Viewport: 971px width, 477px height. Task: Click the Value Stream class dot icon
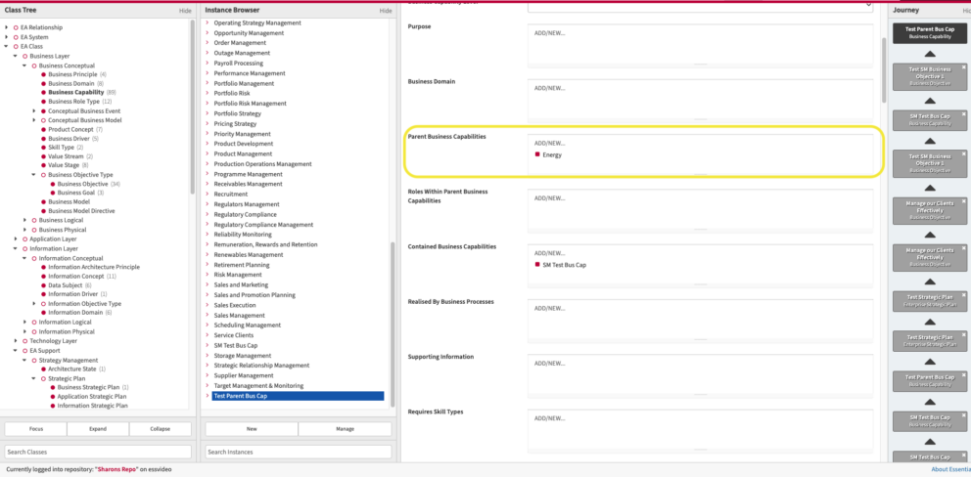pos(43,156)
